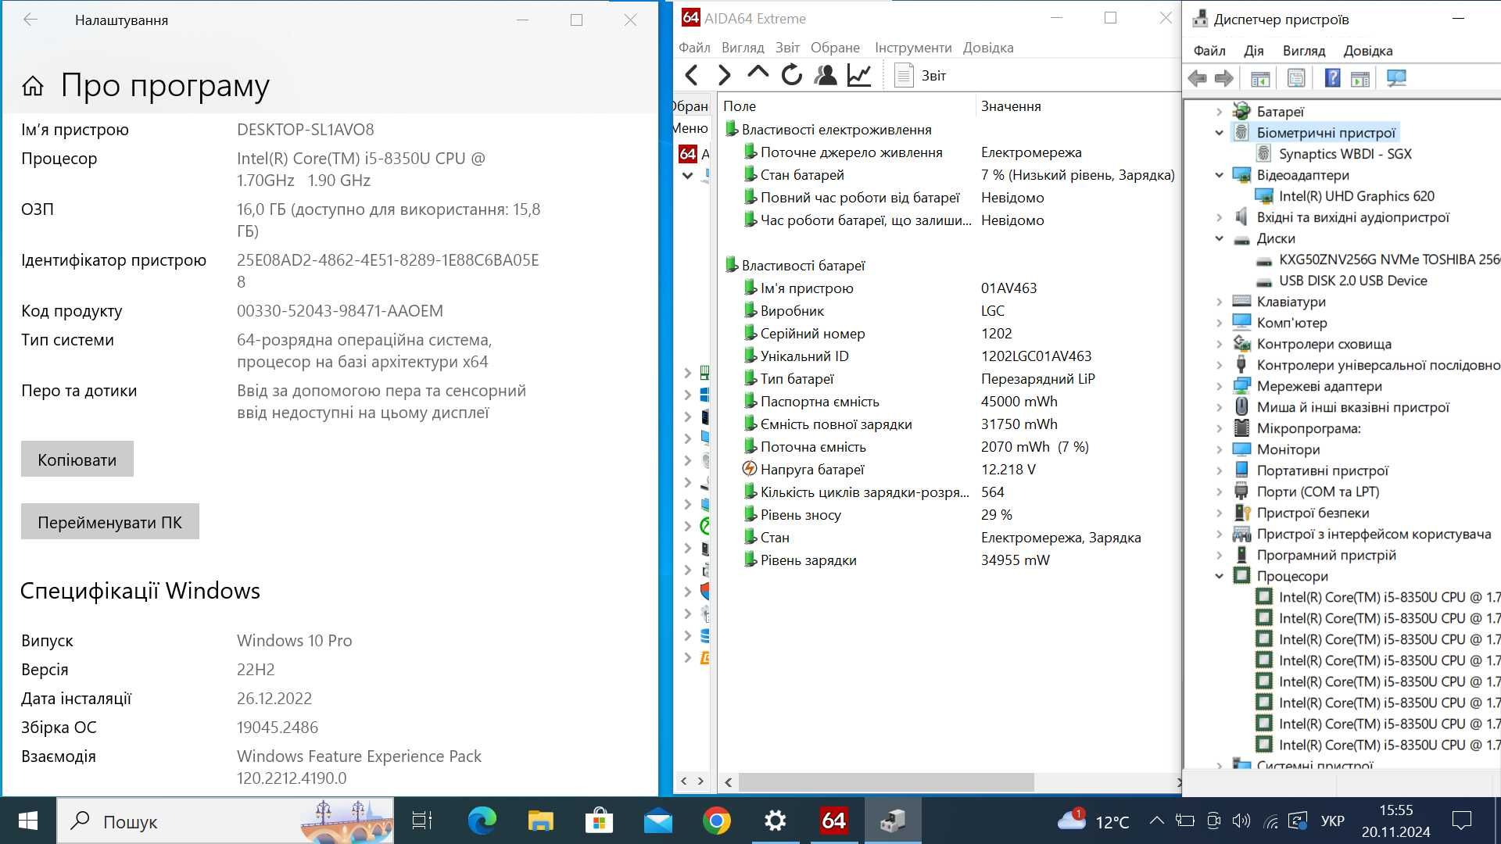Open Mail app from taskbar
Viewport: 1501px width, 844px height.
(658, 821)
